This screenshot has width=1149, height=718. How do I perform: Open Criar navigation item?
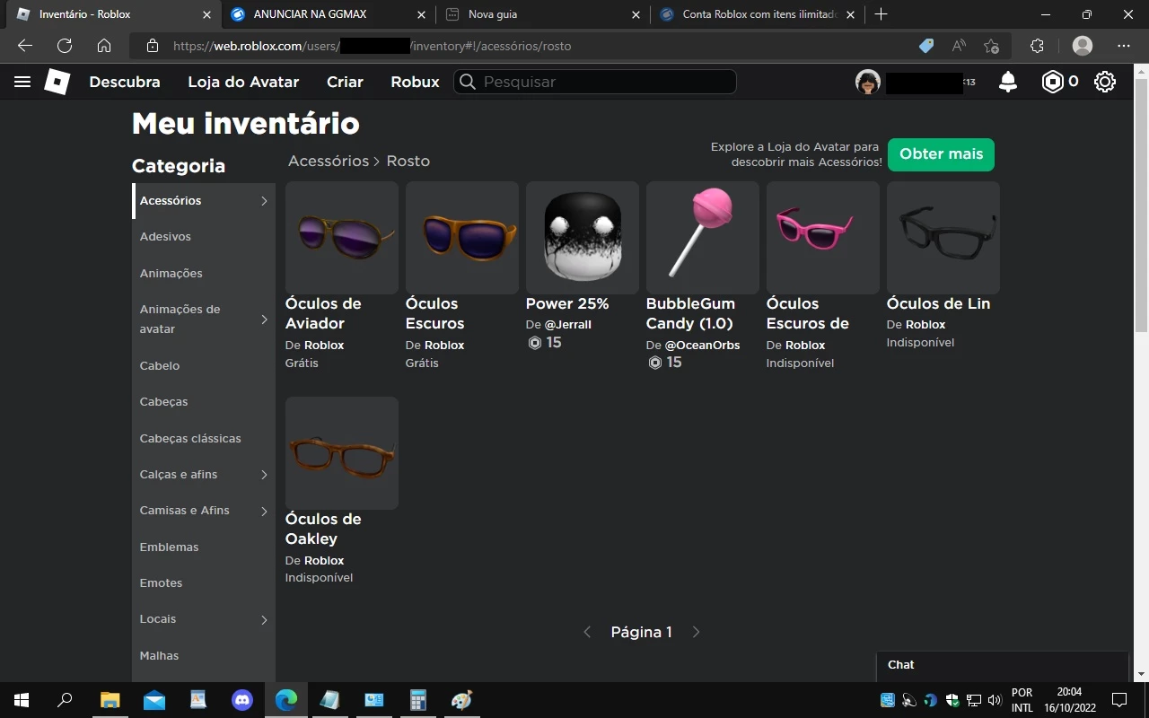[x=345, y=82]
